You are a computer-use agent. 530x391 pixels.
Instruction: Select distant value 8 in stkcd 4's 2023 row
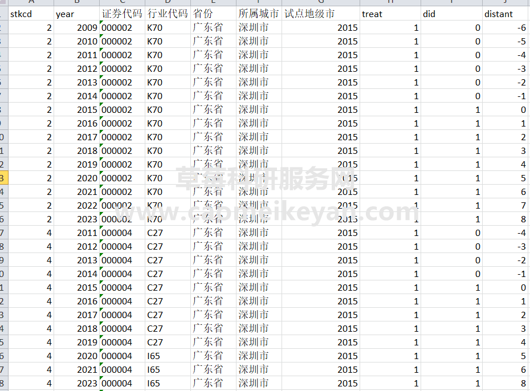pyautogui.click(x=506, y=383)
